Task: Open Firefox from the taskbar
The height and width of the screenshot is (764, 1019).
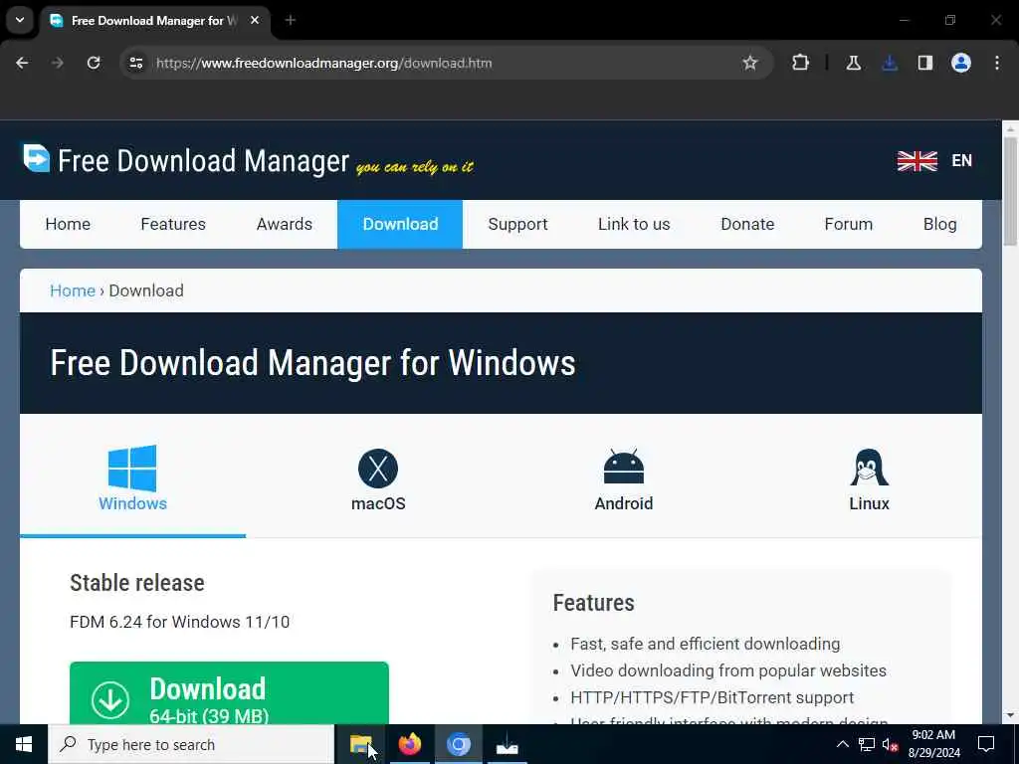Action: click(x=409, y=744)
